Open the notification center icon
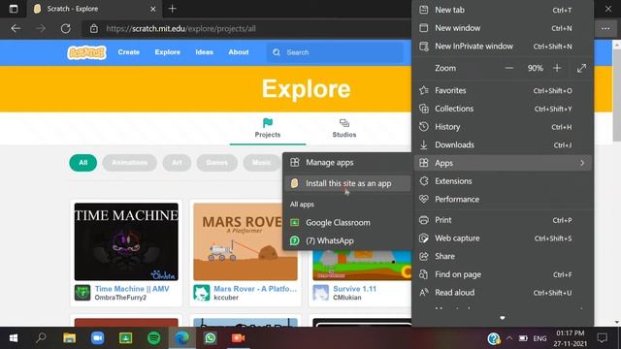The height and width of the screenshot is (349, 621). [603, 338]
